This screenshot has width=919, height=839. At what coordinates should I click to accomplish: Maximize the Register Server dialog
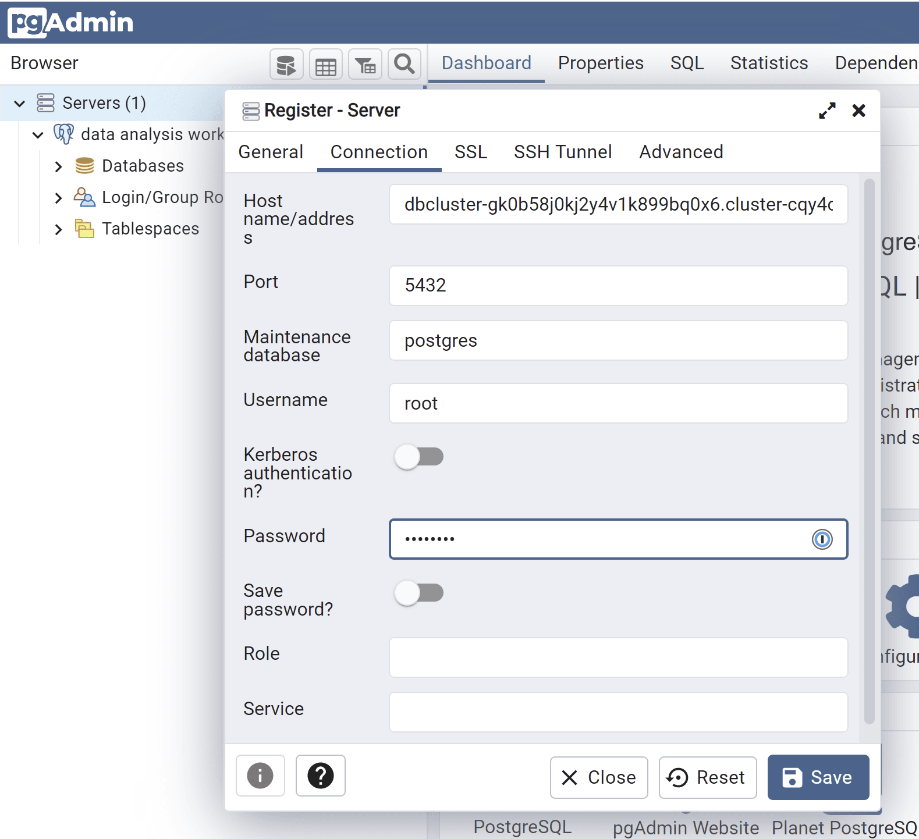coord(827,111)
